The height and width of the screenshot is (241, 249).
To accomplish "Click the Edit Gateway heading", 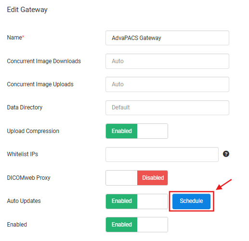I will (x=27, y=10).
